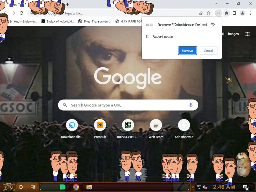
Task: Expand the tab search chevron
Action: click(216, 3)
